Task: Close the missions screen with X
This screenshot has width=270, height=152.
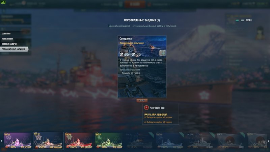Action: point(251,20)
